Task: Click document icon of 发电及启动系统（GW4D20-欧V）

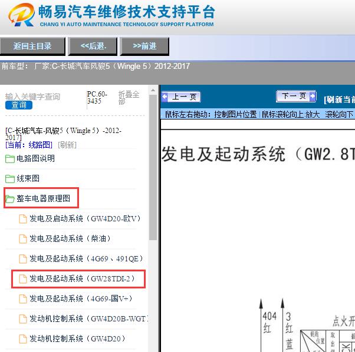Action: (22, 219)
